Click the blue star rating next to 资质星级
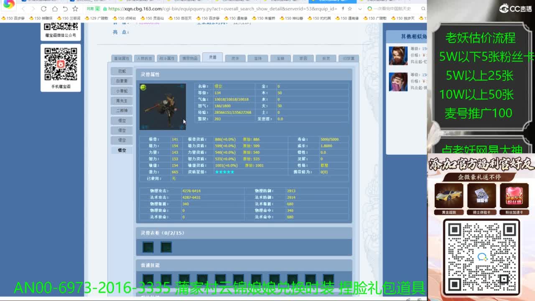This screenshot has width=535, height=301. tap(224, 172)
